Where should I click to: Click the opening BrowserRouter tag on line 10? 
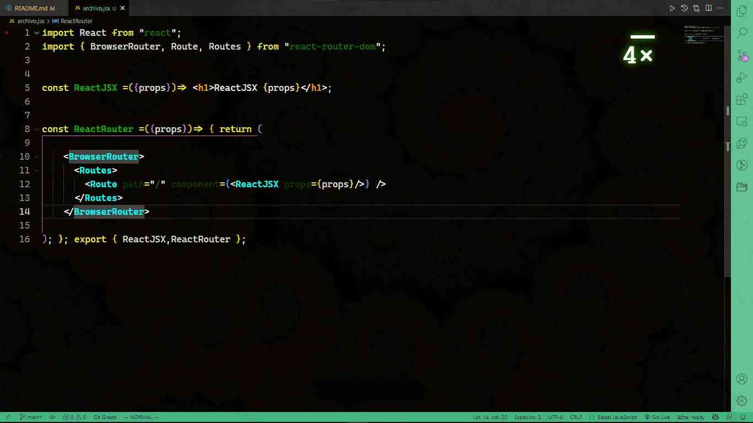(104, 157)
